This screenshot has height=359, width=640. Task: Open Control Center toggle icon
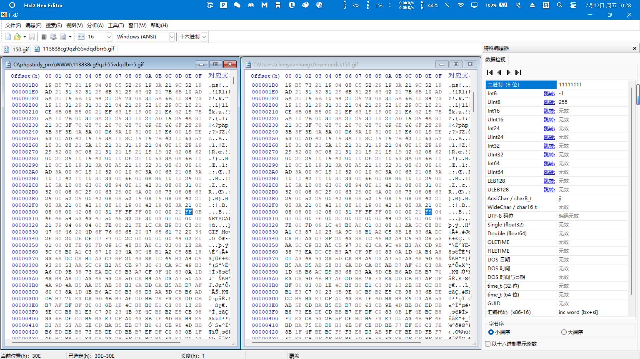tap(573, 5)
